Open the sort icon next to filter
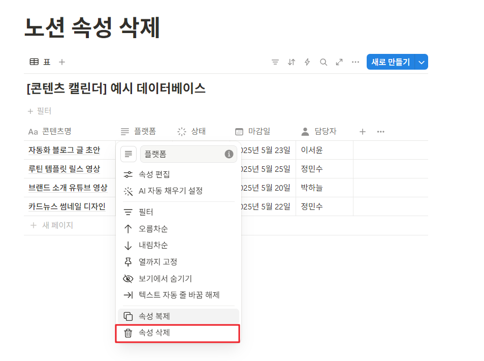The width and height of the screenshot is (484, 361). pos(291,62)
